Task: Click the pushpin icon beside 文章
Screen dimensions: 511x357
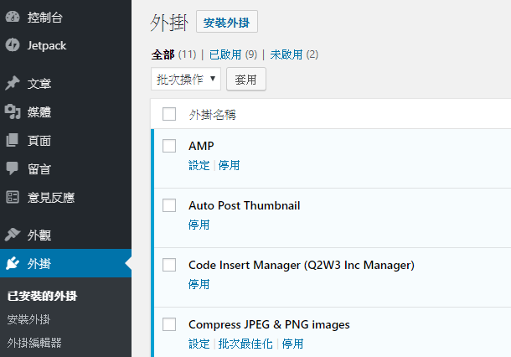Action: (x=13, y=83)
